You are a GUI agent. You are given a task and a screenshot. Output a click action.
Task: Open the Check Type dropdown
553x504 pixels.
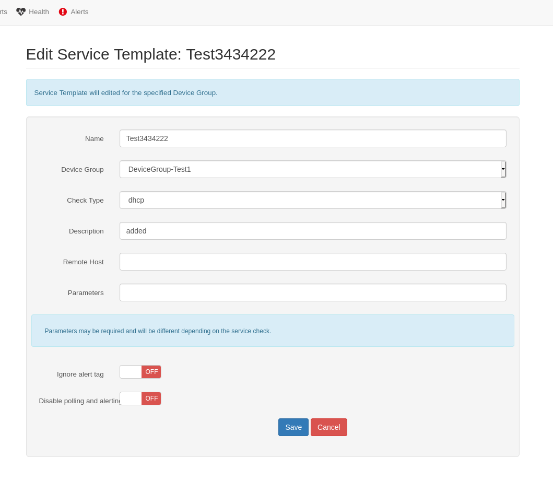coord(313,200)
